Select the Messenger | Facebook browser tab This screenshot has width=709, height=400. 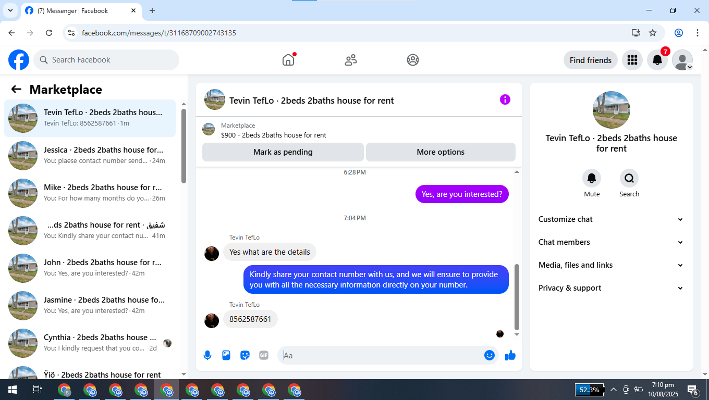coord(81,10)
